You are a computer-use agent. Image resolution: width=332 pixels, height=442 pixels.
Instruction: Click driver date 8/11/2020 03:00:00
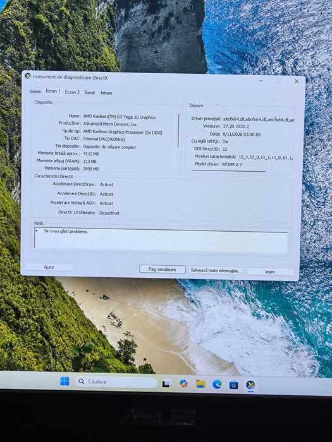[242, 134]
